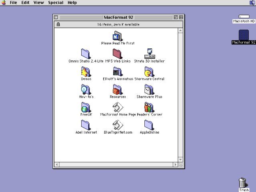The height and width of the screenshot is (192, 256).
Task: Select the MacFormat Home Page script icon
Action: click(x=118, y=107)
